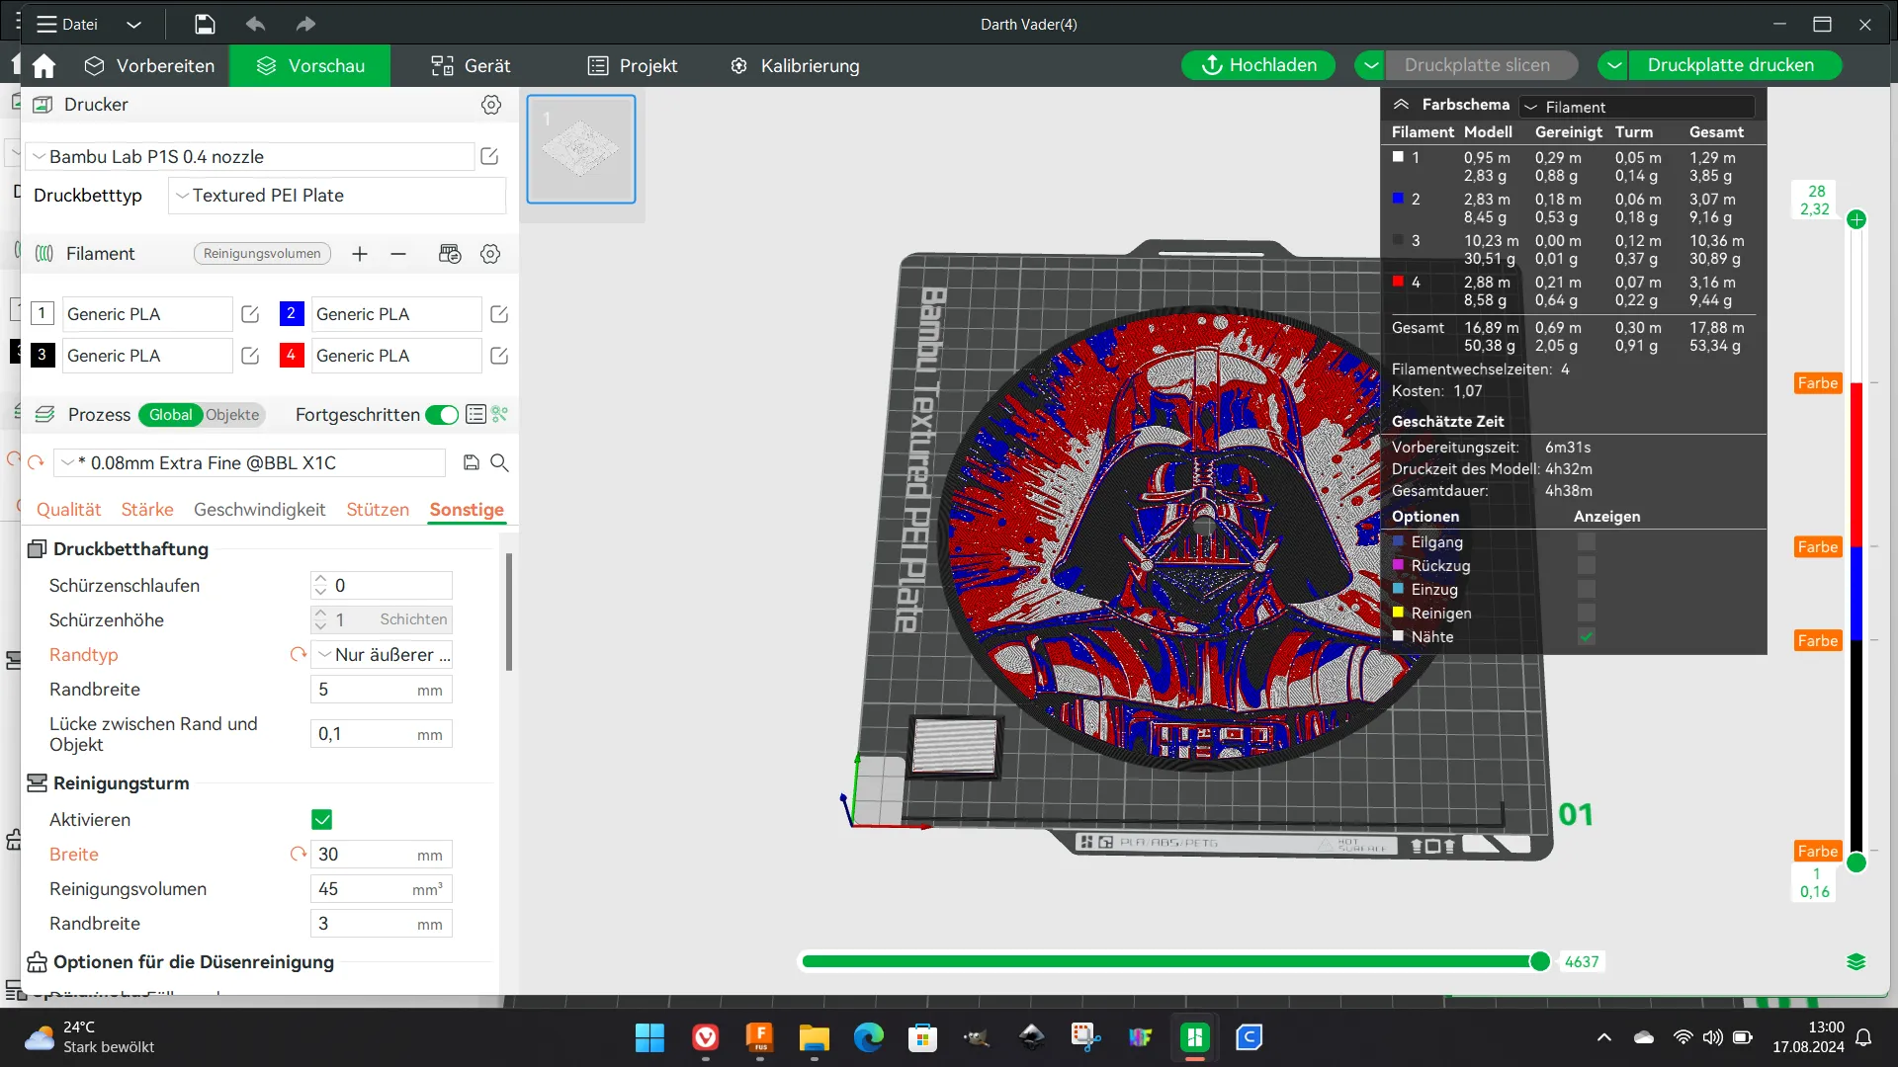The height and width of the screenshot is (1067, 1898).
Task: Click the horizontal move slider handle at 4637
Action: (x=1540, y=961)
